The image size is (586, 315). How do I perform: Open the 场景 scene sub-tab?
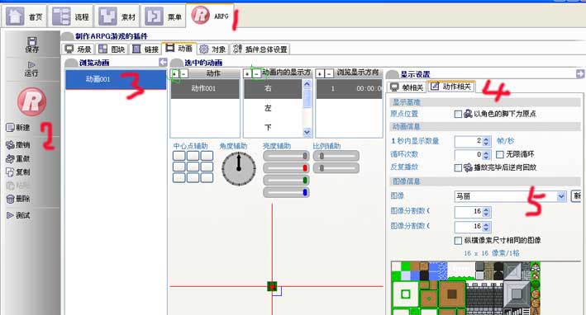coord(78,49)
